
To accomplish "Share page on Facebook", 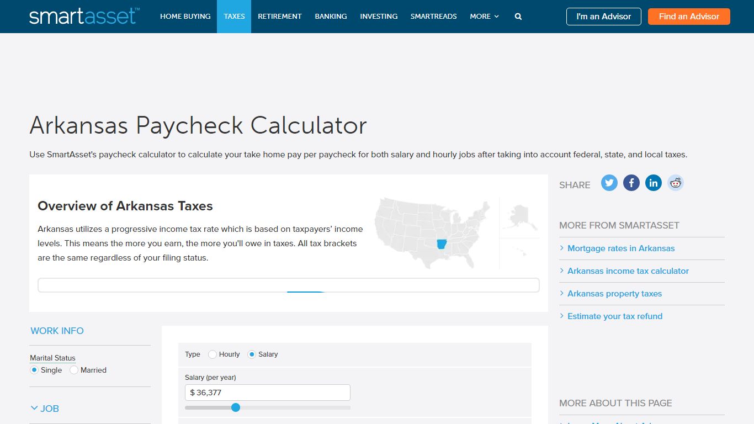I will 631,183.
